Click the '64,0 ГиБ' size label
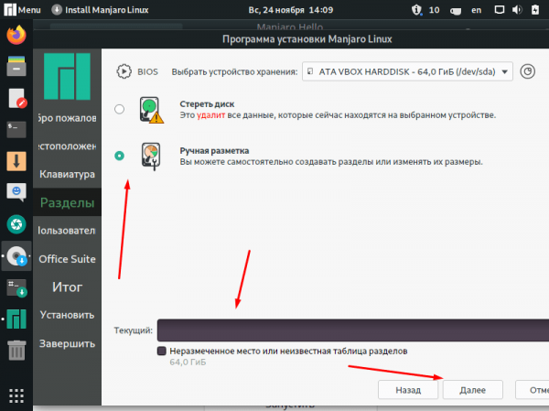The height and width of the screenshot is (411, 549). click(188, 362)
